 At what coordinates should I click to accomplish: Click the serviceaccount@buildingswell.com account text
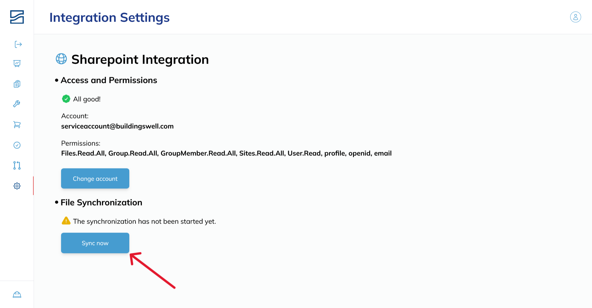(x=117, y=126)
